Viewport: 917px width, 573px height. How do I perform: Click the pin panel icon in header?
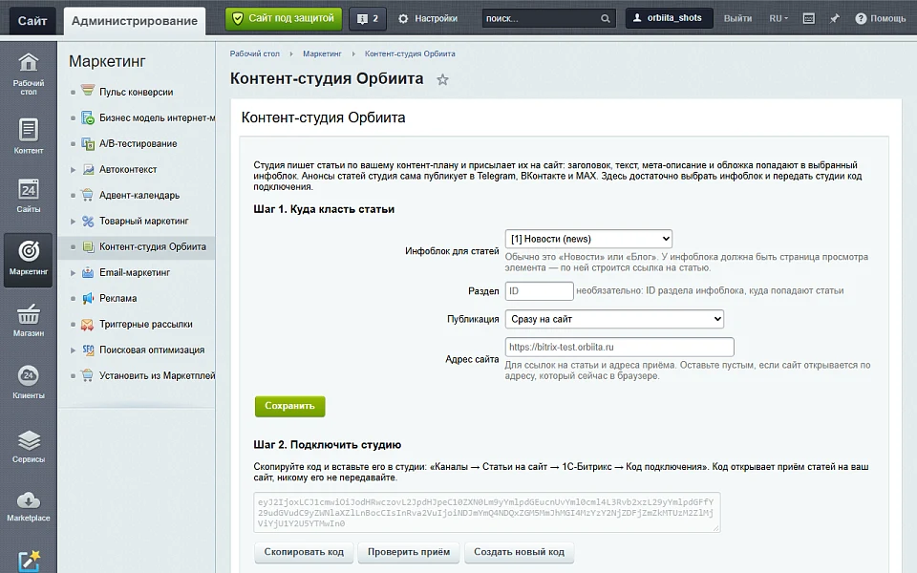pos(835,19)
